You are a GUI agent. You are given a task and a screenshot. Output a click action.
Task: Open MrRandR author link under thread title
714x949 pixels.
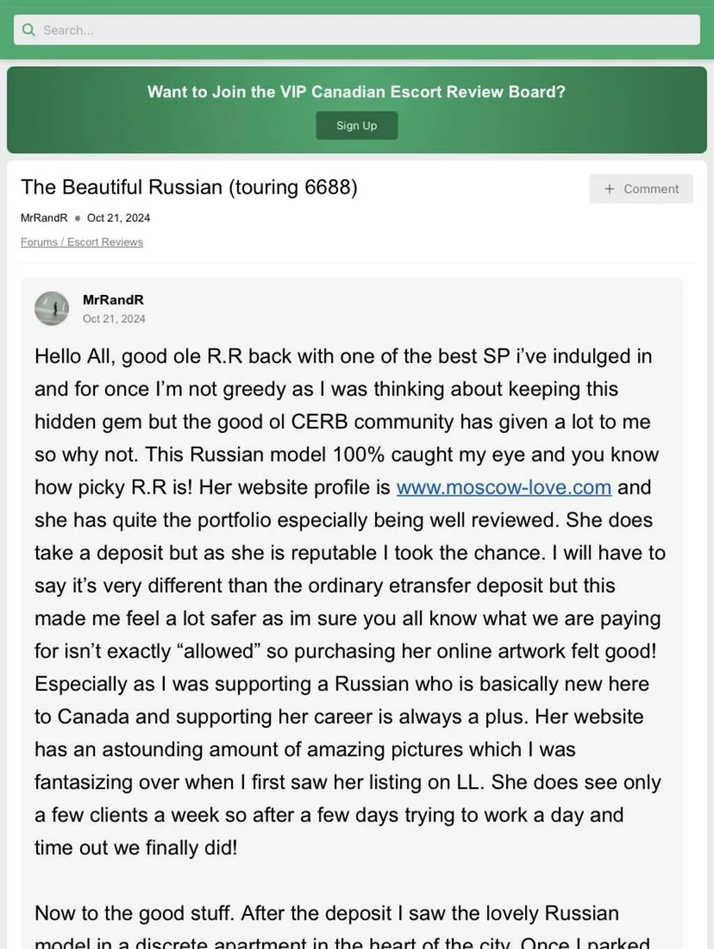click(x=44, y=218)
